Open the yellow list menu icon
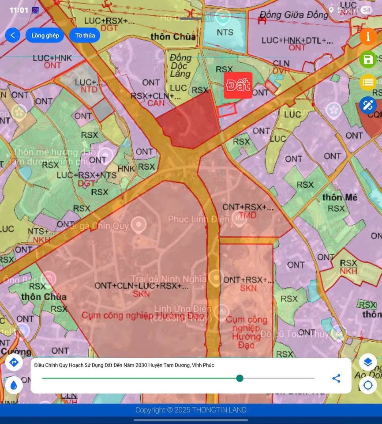The width and height of the screenshot is (382, 424). (368, 82)
